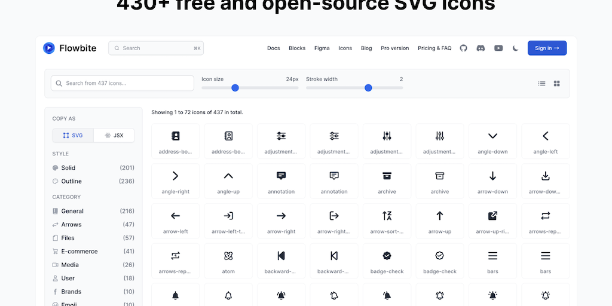The height and width of the screenshot is (306, 612).
Task: Select the solid address-book icon card
Action: click(x=175, y=141)
